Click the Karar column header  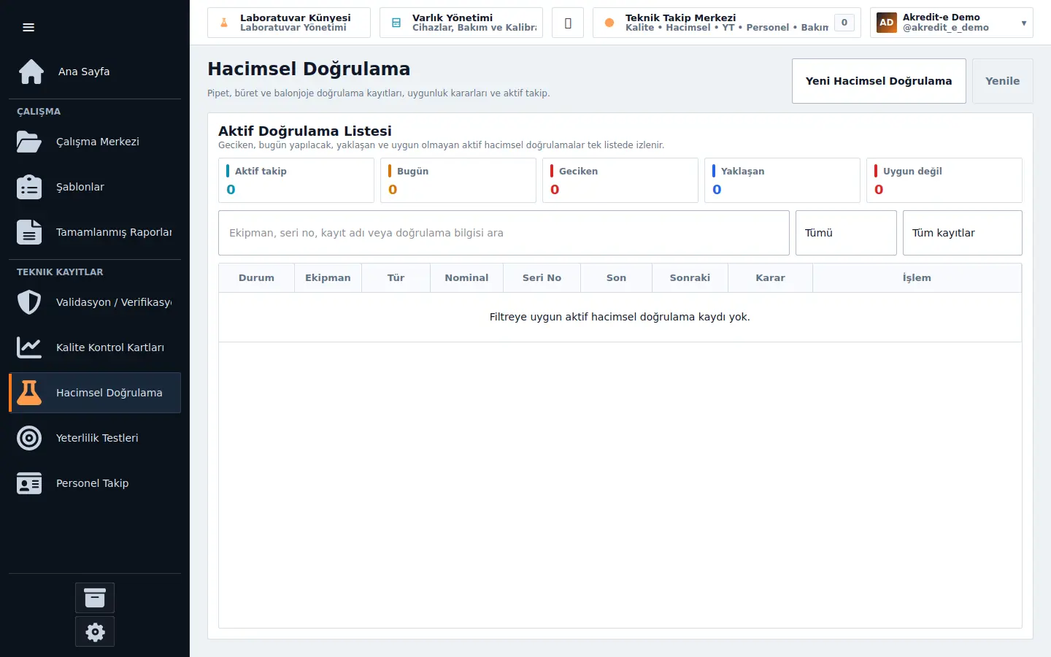tap(770, 278)
